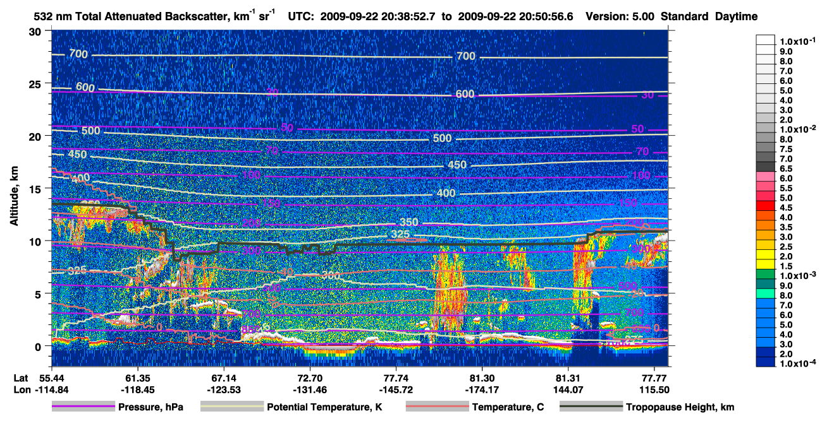Click the '5.5' label on the color scale
This screenshot has height=421, width=822.
coord(787,188)
